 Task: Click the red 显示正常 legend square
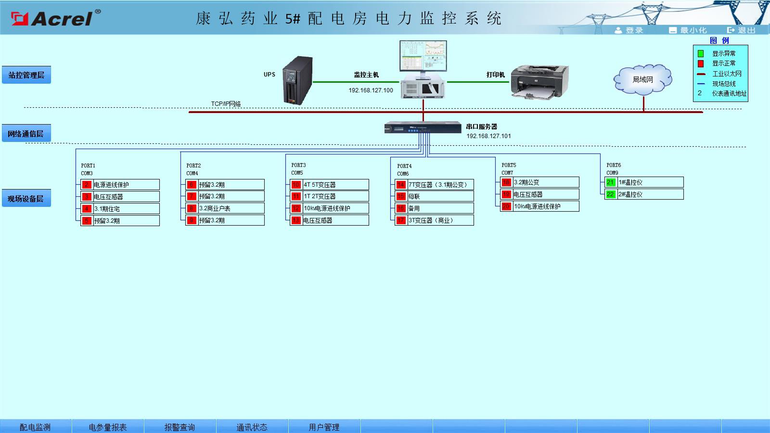(701, 64)
